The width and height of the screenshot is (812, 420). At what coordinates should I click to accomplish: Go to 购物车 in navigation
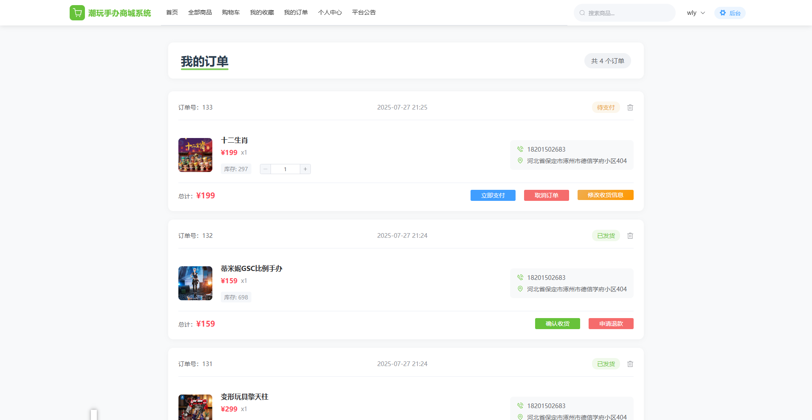tap(231, 12)
